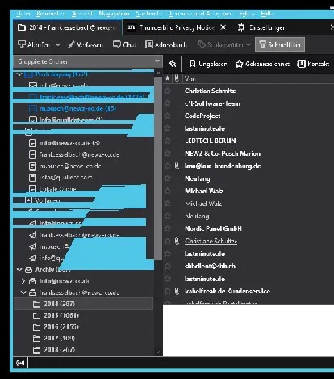The image size is (334, 379).
Task: Sort by the attachment column header
Action: 177,78
